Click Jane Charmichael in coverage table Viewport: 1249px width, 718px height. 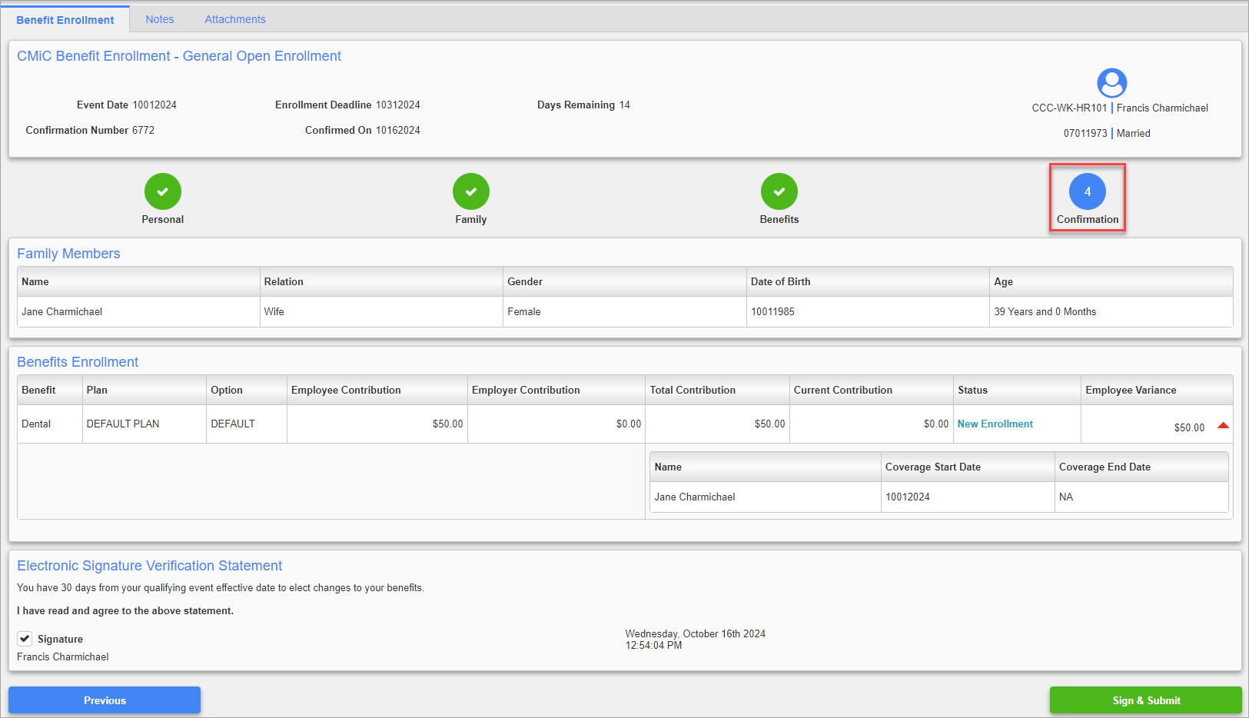[766, 497]
